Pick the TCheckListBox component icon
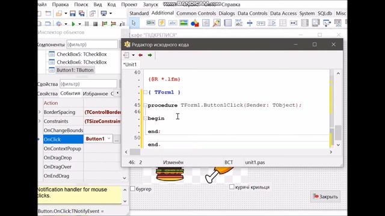The image size is (385, 216). pos(305,23)
